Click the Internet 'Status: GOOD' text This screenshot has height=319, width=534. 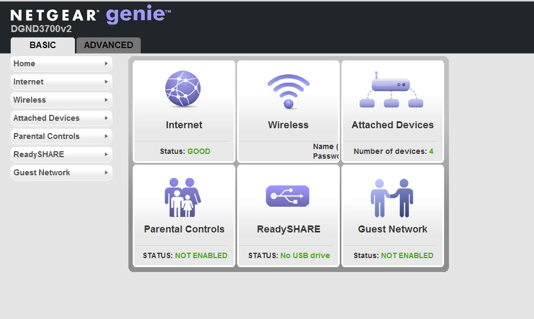pos(185,151)
